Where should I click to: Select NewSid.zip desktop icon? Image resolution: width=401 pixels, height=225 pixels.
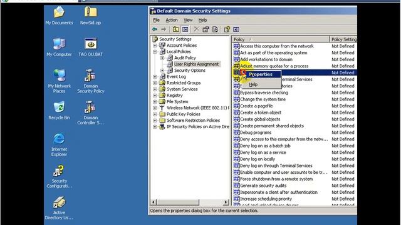coord(90,16)
